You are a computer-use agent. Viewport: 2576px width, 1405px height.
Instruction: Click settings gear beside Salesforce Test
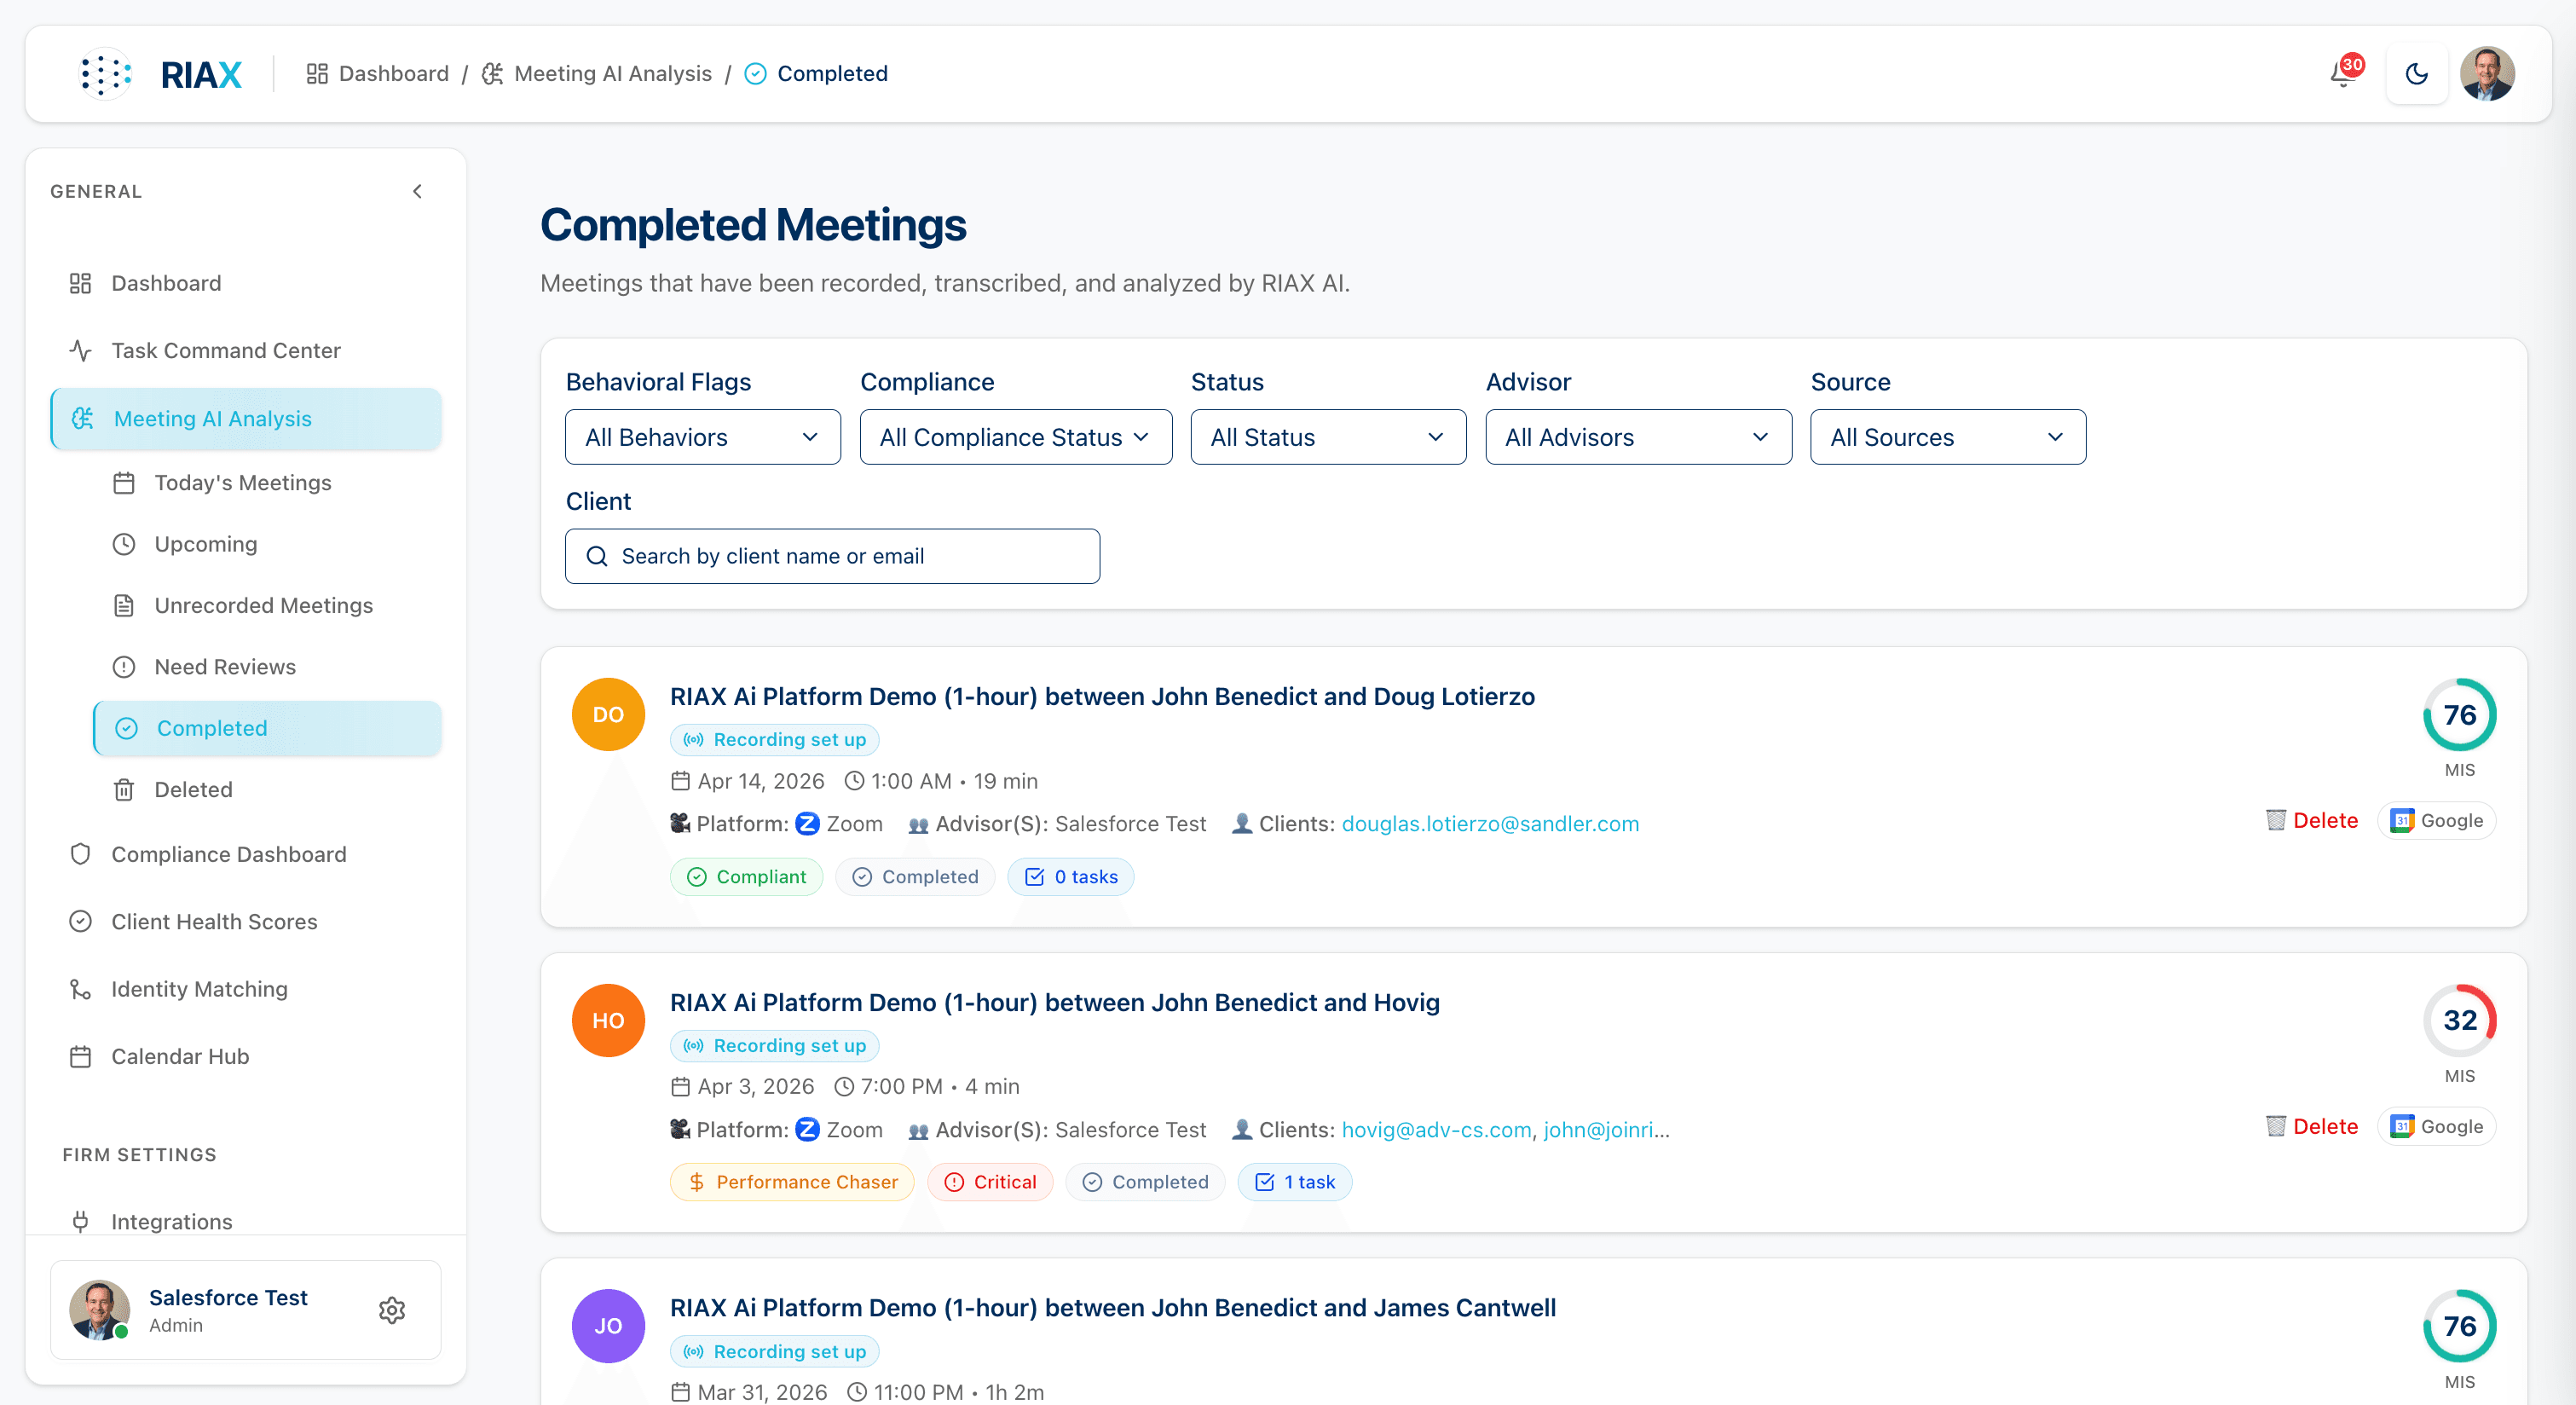click(x=392, y=1310)
